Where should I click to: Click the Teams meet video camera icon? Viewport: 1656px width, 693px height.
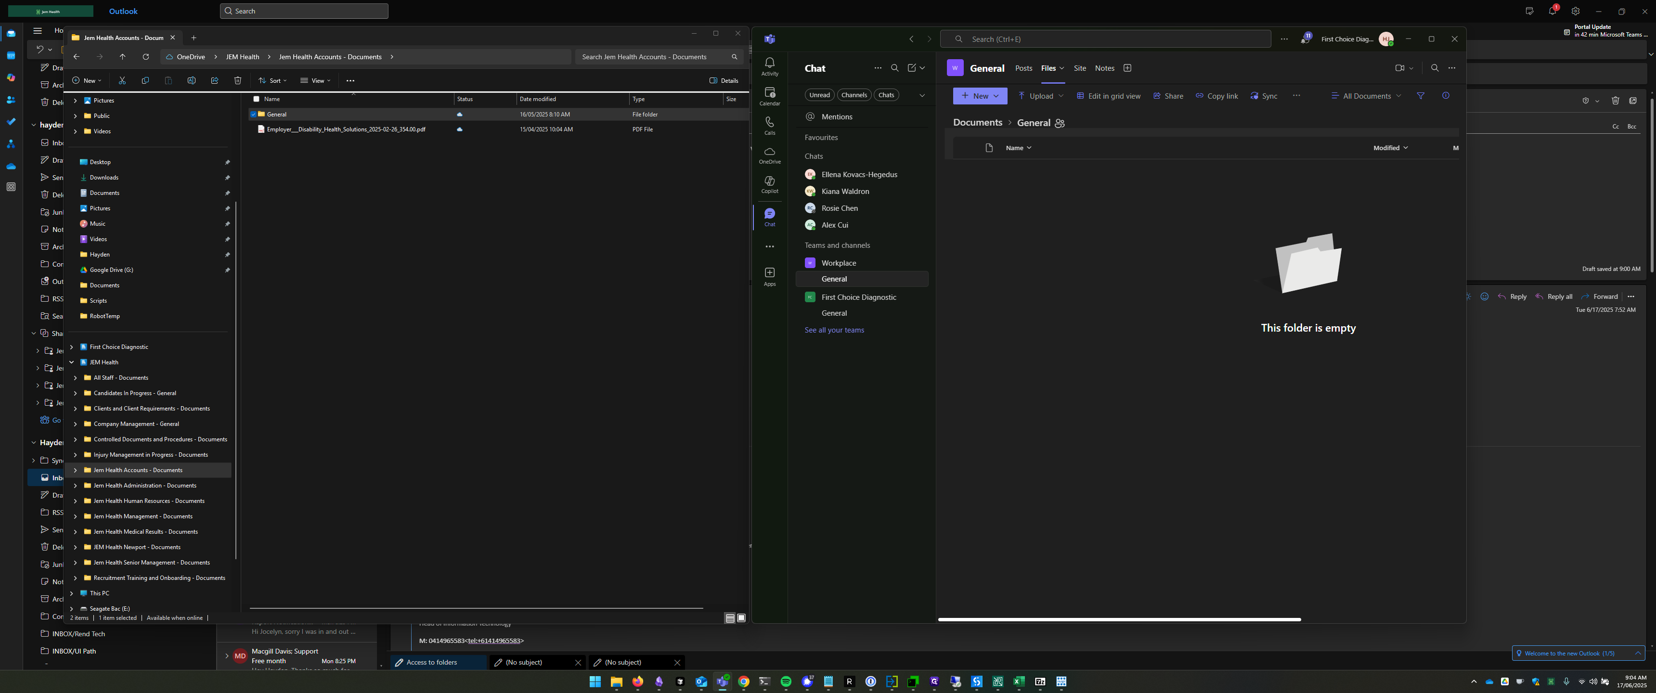point(1399,68)
